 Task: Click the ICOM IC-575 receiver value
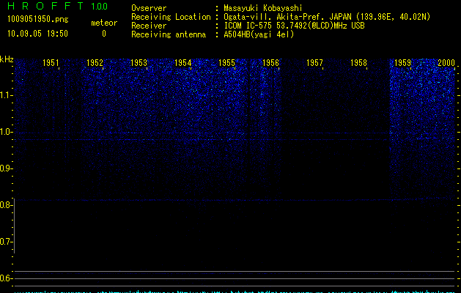click(x=295, y=26)
